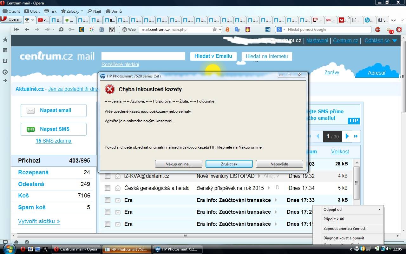Click the Google G toolbar icon
Screen dimensions: 406x254
(92, 30)
